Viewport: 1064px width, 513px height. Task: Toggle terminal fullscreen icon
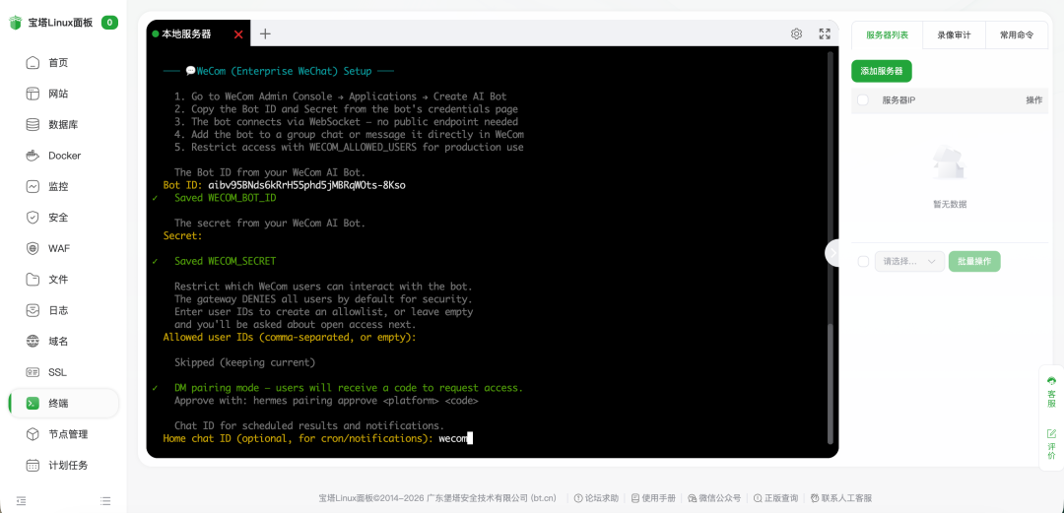point(825,33)
